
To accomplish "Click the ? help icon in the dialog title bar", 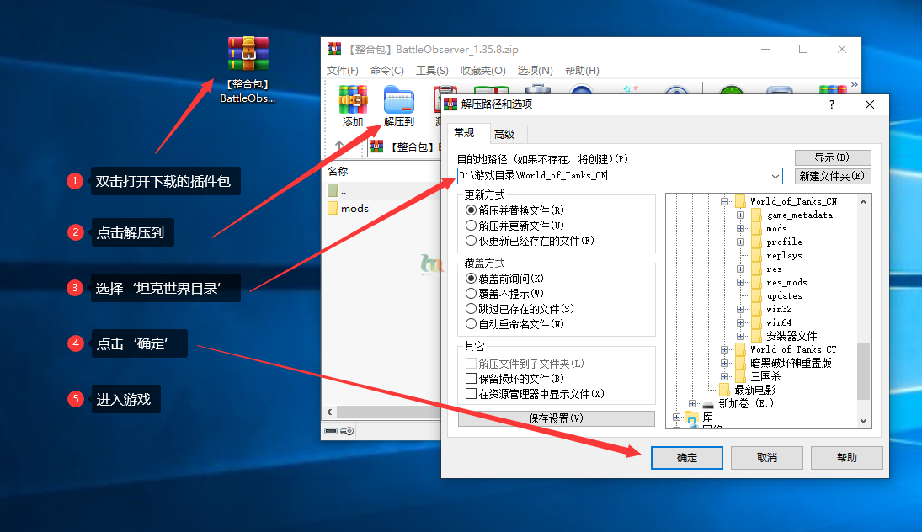I will 831,104.
